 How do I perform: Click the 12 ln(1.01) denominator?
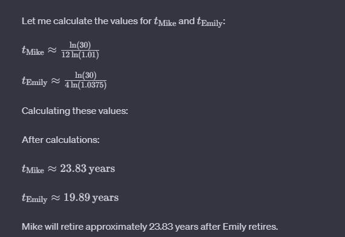80,55
